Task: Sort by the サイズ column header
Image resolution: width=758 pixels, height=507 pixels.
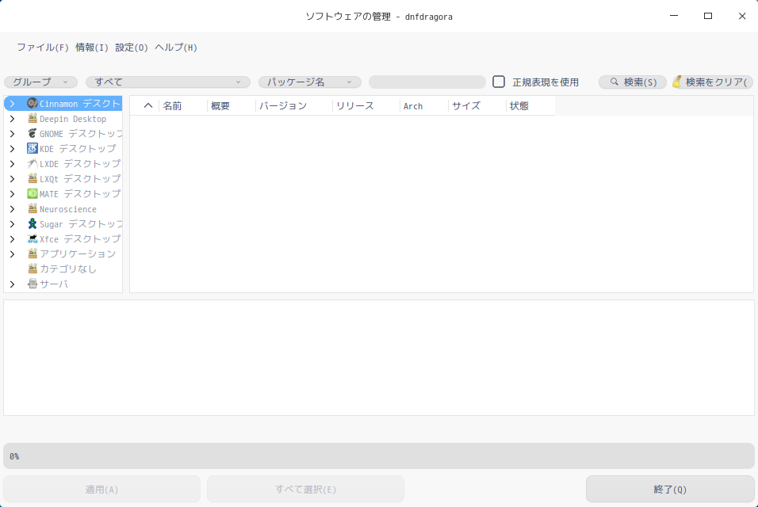Action: pyautogui.click(x=477, y=105)
